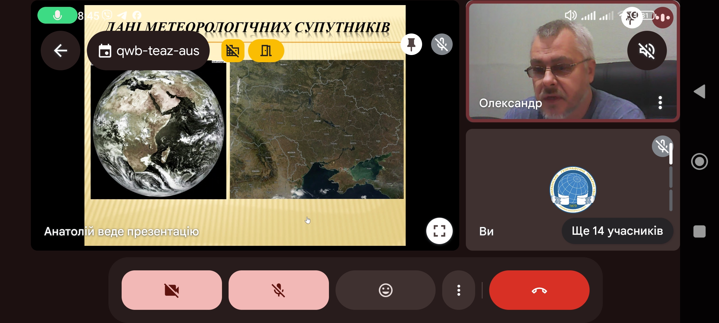Open more call options menu
The width and height of the screenshot is (719, 323).
(x=458, y=290)
